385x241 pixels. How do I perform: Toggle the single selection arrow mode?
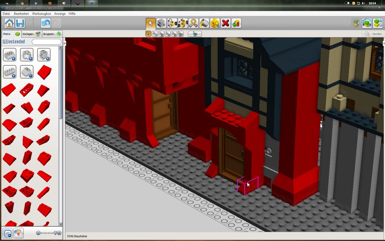pyautogui.click(x=148, y=34)
